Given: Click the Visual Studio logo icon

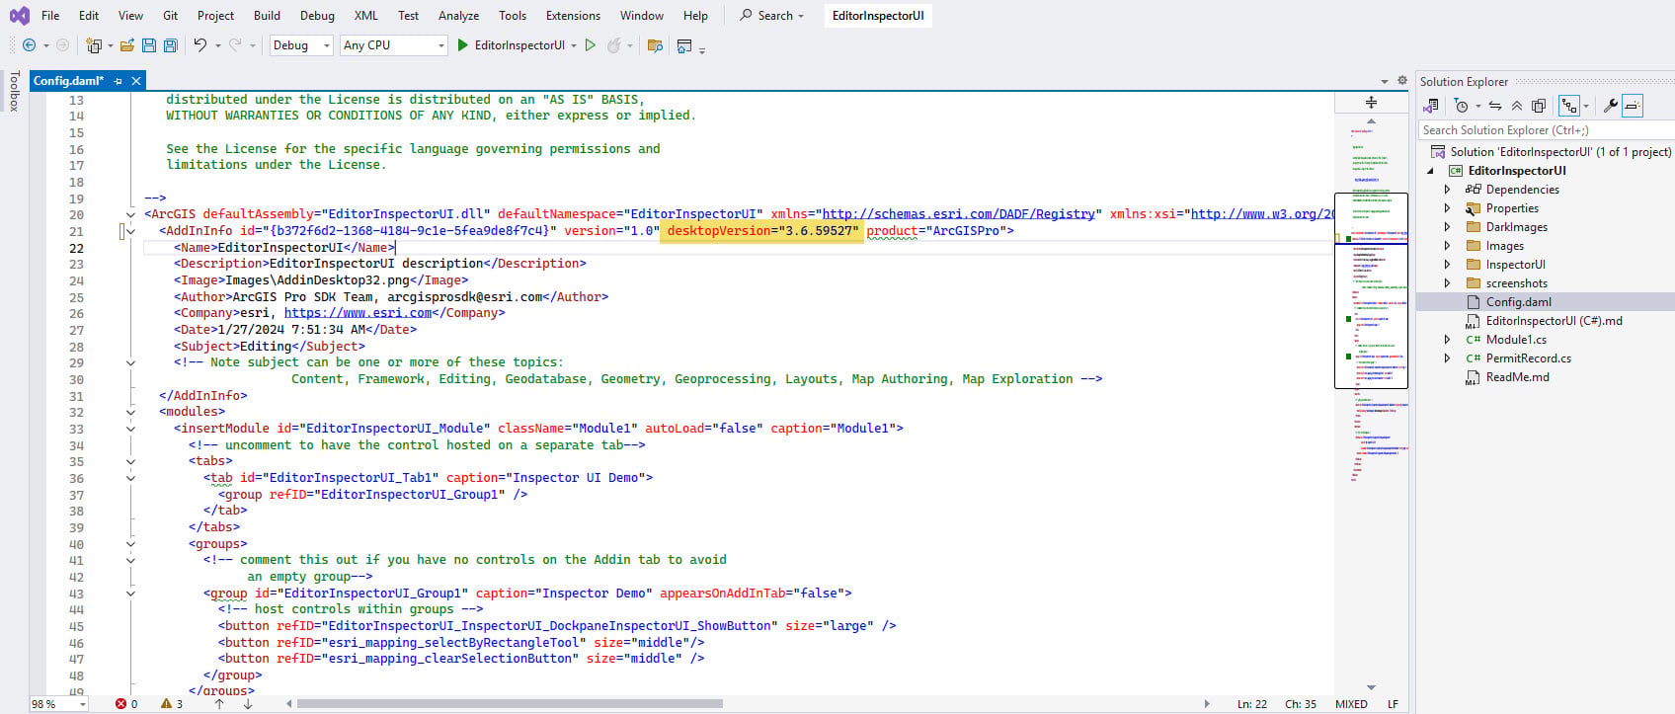Looking at the screenshot, I should pyautogui.click(x=19, y=16).
